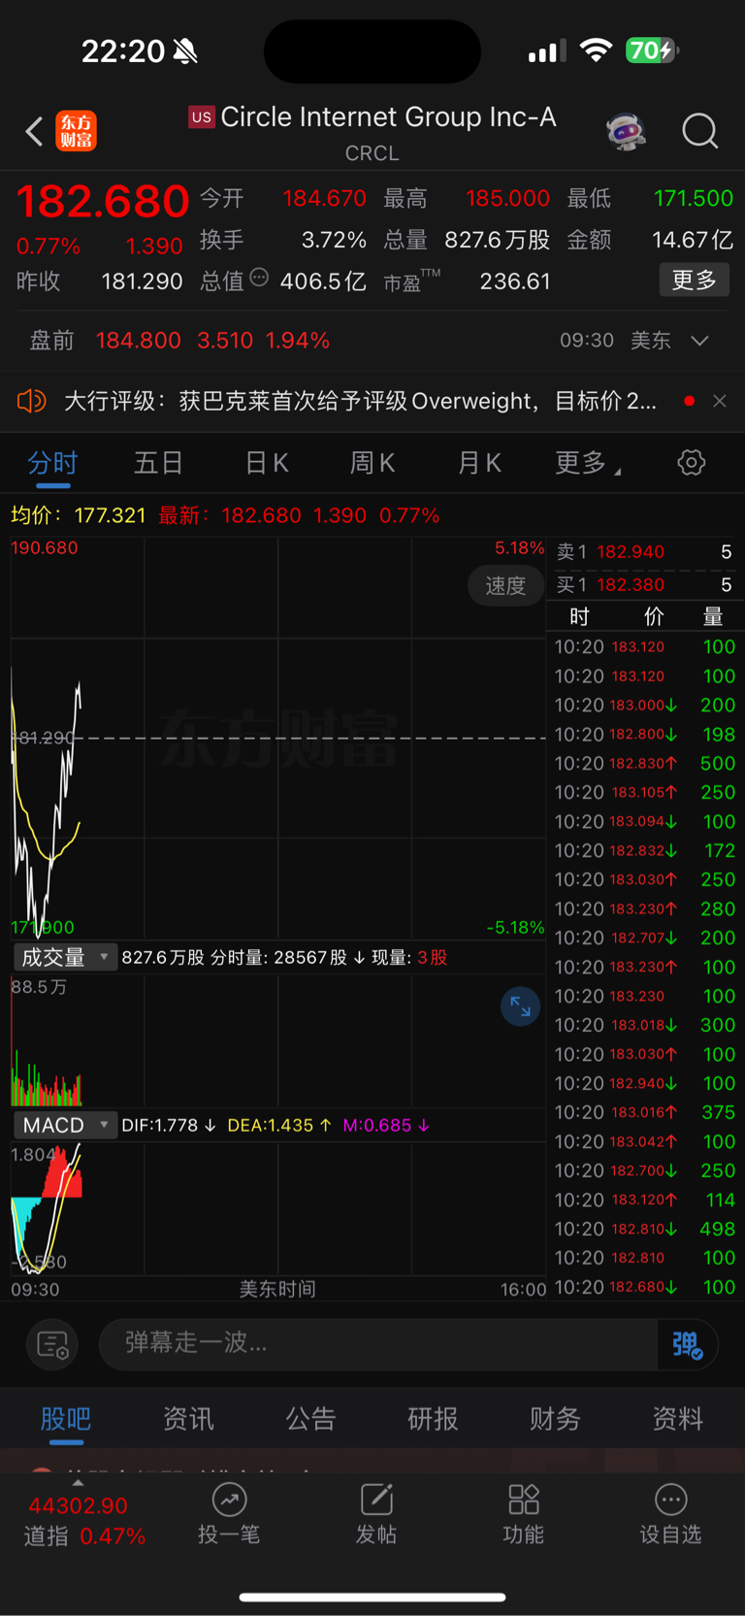Open the Eastmoney orange logo icon
The width and height of the screenshot is (745, 1616).
coord(77,131)
